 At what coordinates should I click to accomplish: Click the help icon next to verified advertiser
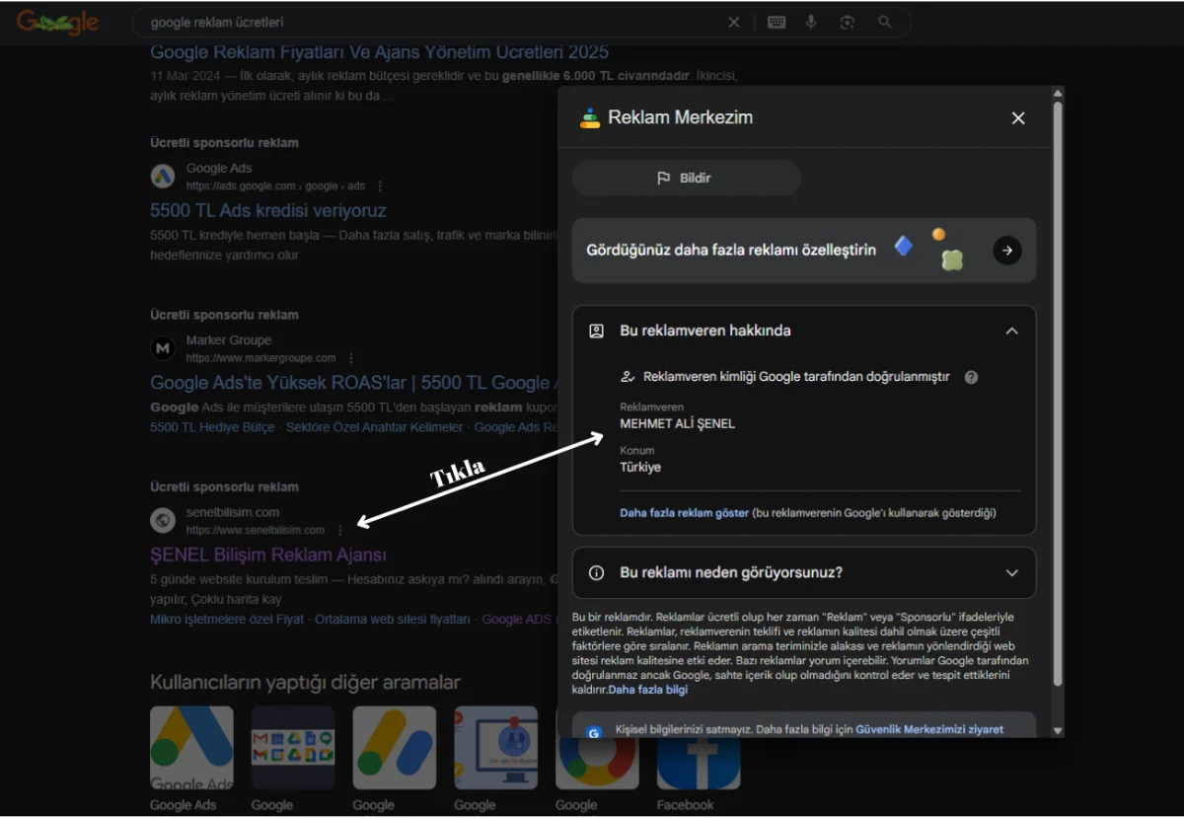(971, 377)
